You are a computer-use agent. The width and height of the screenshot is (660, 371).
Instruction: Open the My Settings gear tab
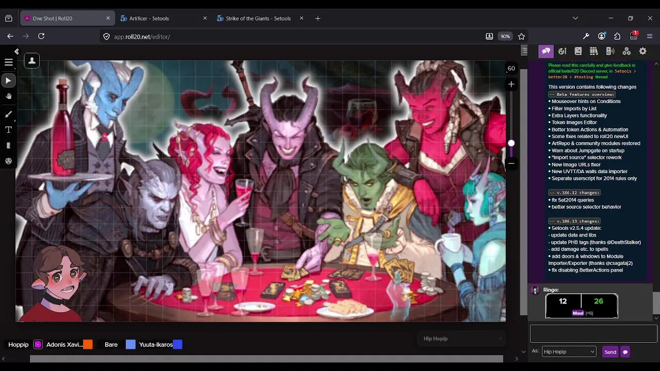pyautogui.click(x=642, y=51)
